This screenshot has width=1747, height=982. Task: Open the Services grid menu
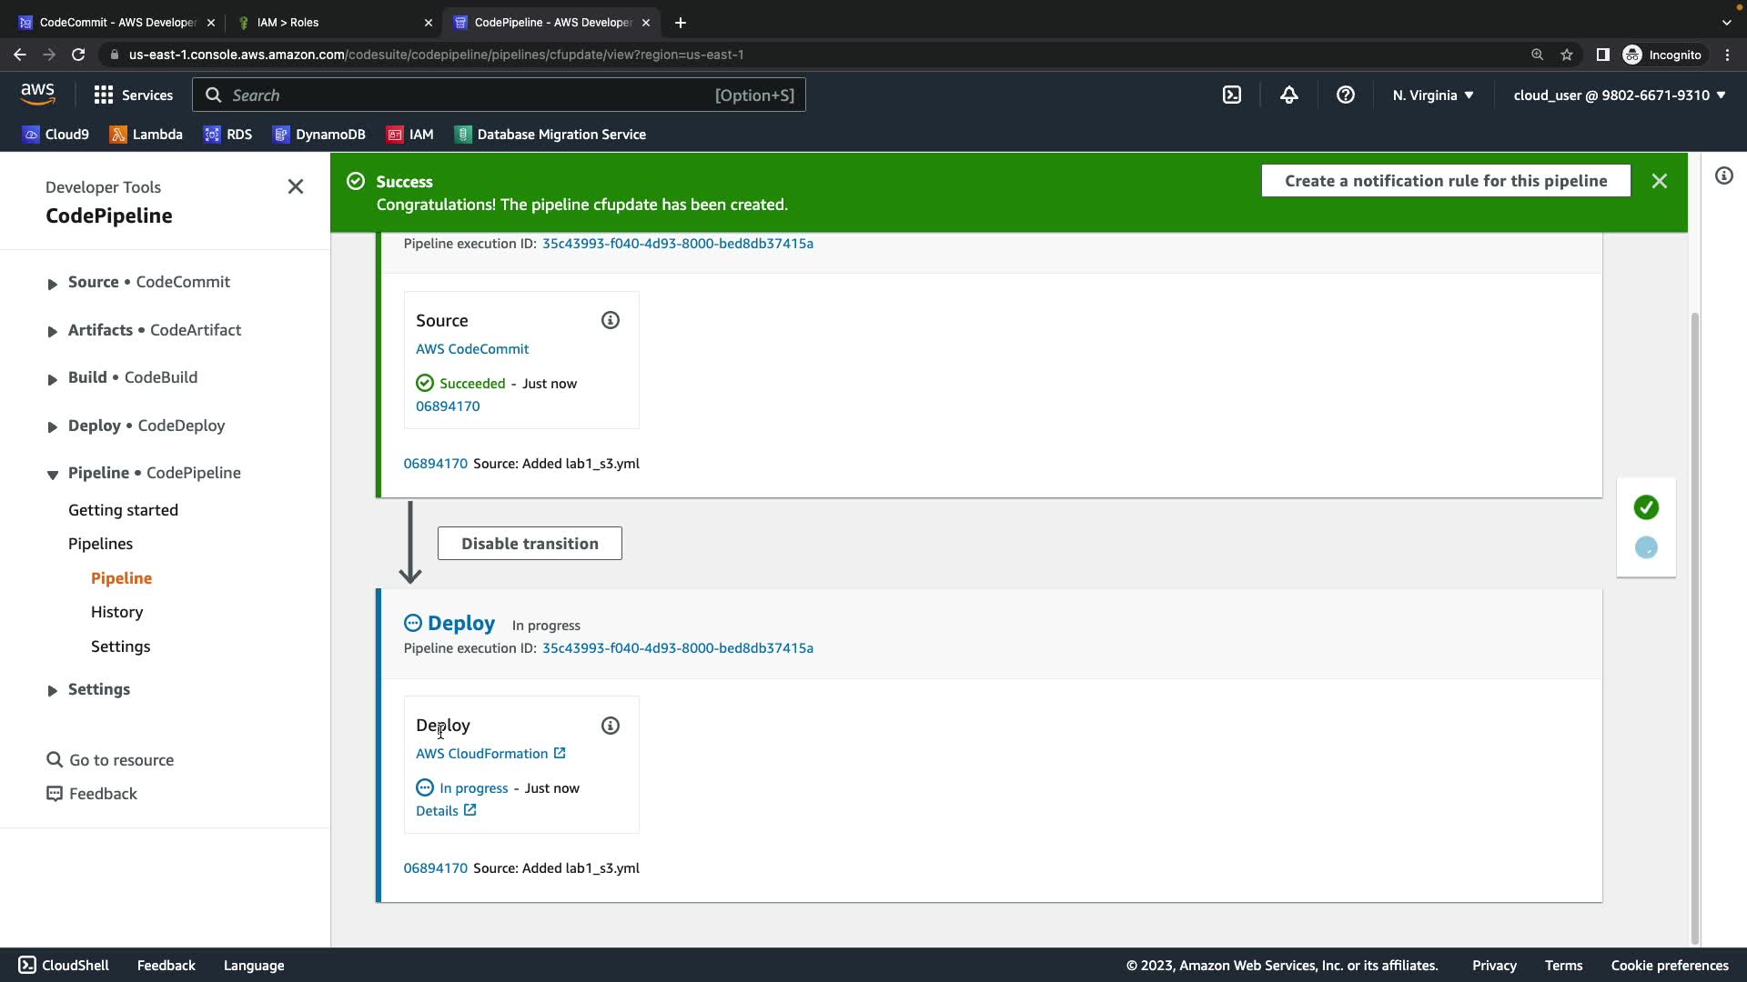pyautogui.click(x=133, y=95)
